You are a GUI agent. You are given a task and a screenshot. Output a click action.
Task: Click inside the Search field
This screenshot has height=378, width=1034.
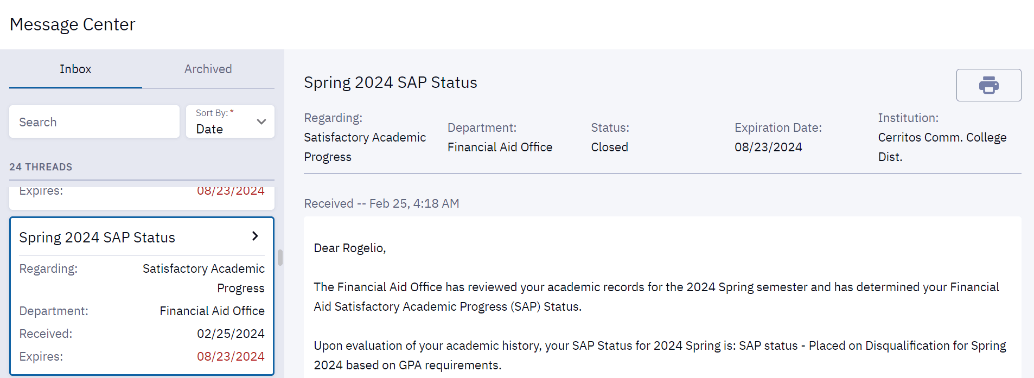click(94, 121)
